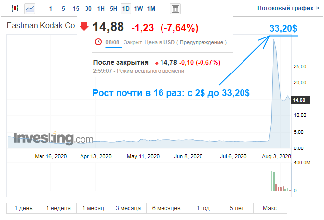The image size is (324, 220).
Task: Select the 3 месяца range tab
Action: (x=128, y=208)
